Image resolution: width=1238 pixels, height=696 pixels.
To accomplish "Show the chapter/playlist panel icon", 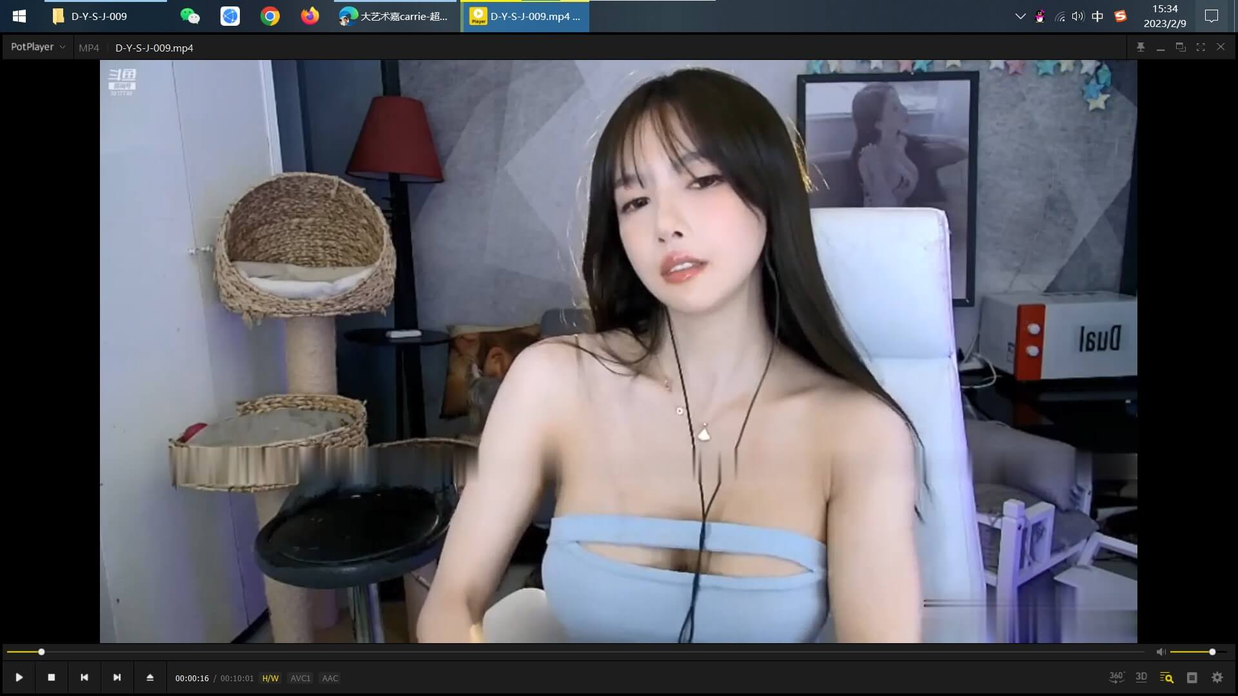I will point(1192,677).
